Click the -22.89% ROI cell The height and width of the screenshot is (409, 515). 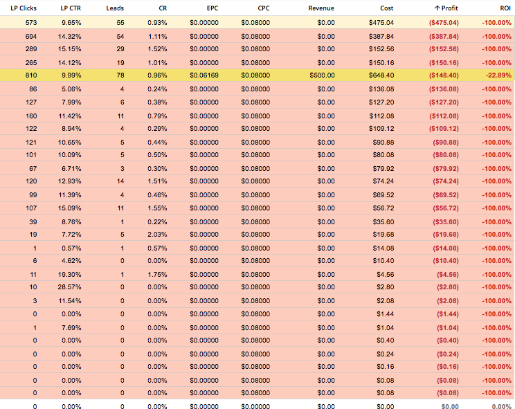point(498,75)
